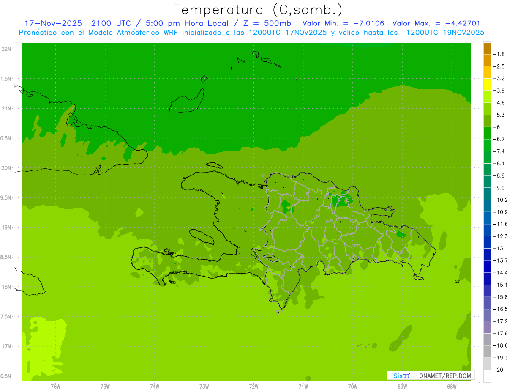The image size is (507, 392).
Task: Click the '-3.9' color bar label
Action: point(499,90)
